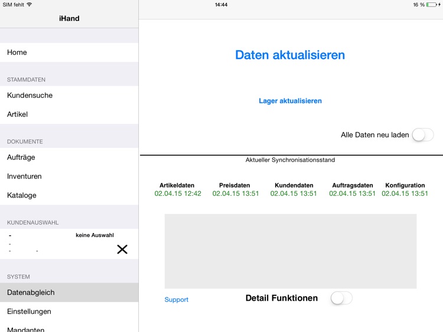Select timestamp under Kundendaten
The height and width of the screenshot is (332, 443).
point(294,193)
